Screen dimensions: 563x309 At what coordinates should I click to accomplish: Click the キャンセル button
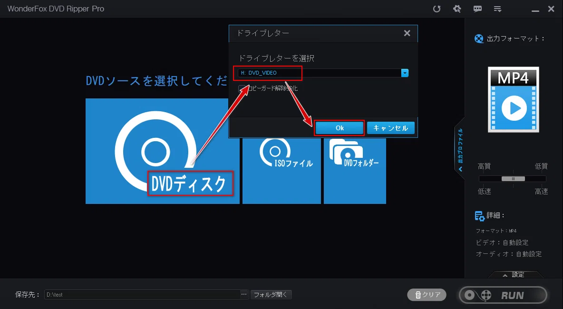click(x=391, y=128)
